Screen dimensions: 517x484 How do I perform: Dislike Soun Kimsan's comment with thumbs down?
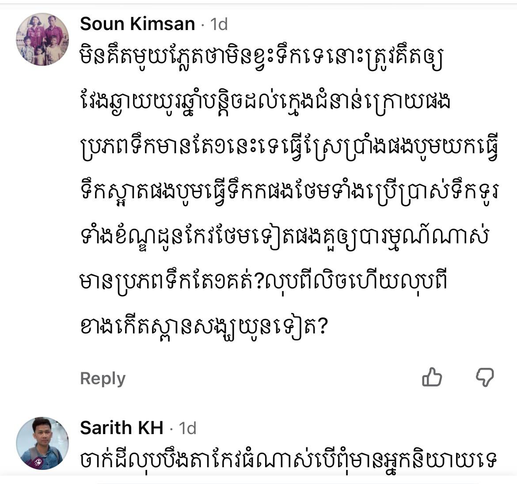(485, 377)
